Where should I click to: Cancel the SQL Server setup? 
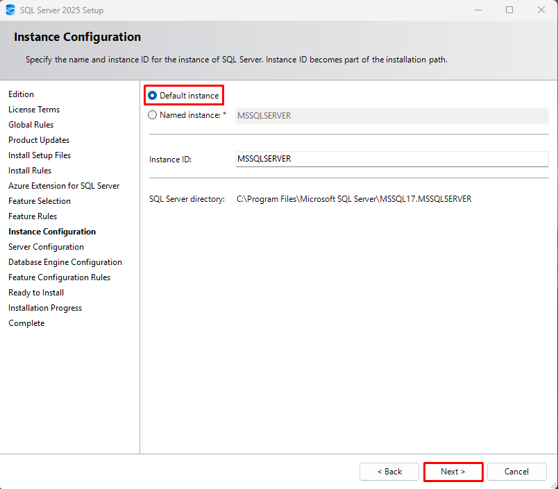click(x=517, y=472)
